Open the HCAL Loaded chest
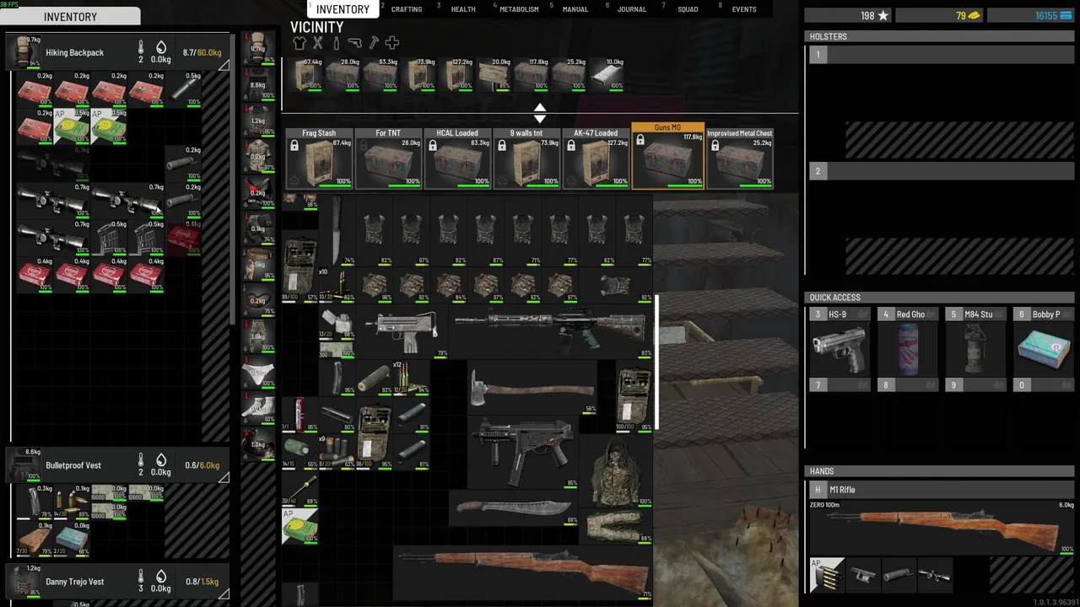Screen dimensions: 1080x607 (457, 158)
